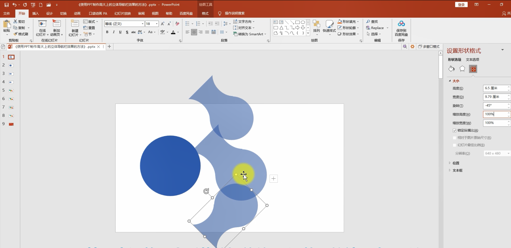Switch to Text Options (文本选项) tab

coord(472,60)
